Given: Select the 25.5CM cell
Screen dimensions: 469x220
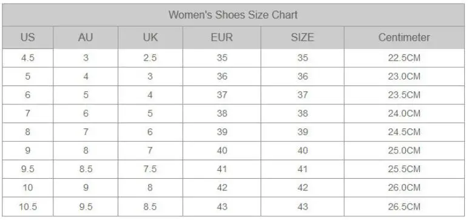Looking at the screenshot, I should point(404,169).
